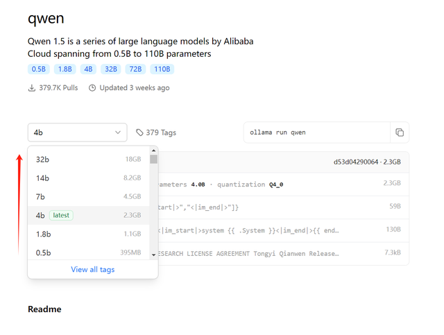
Task: Click the download icon next to Pulls
Action: click(x=32, y=88)
